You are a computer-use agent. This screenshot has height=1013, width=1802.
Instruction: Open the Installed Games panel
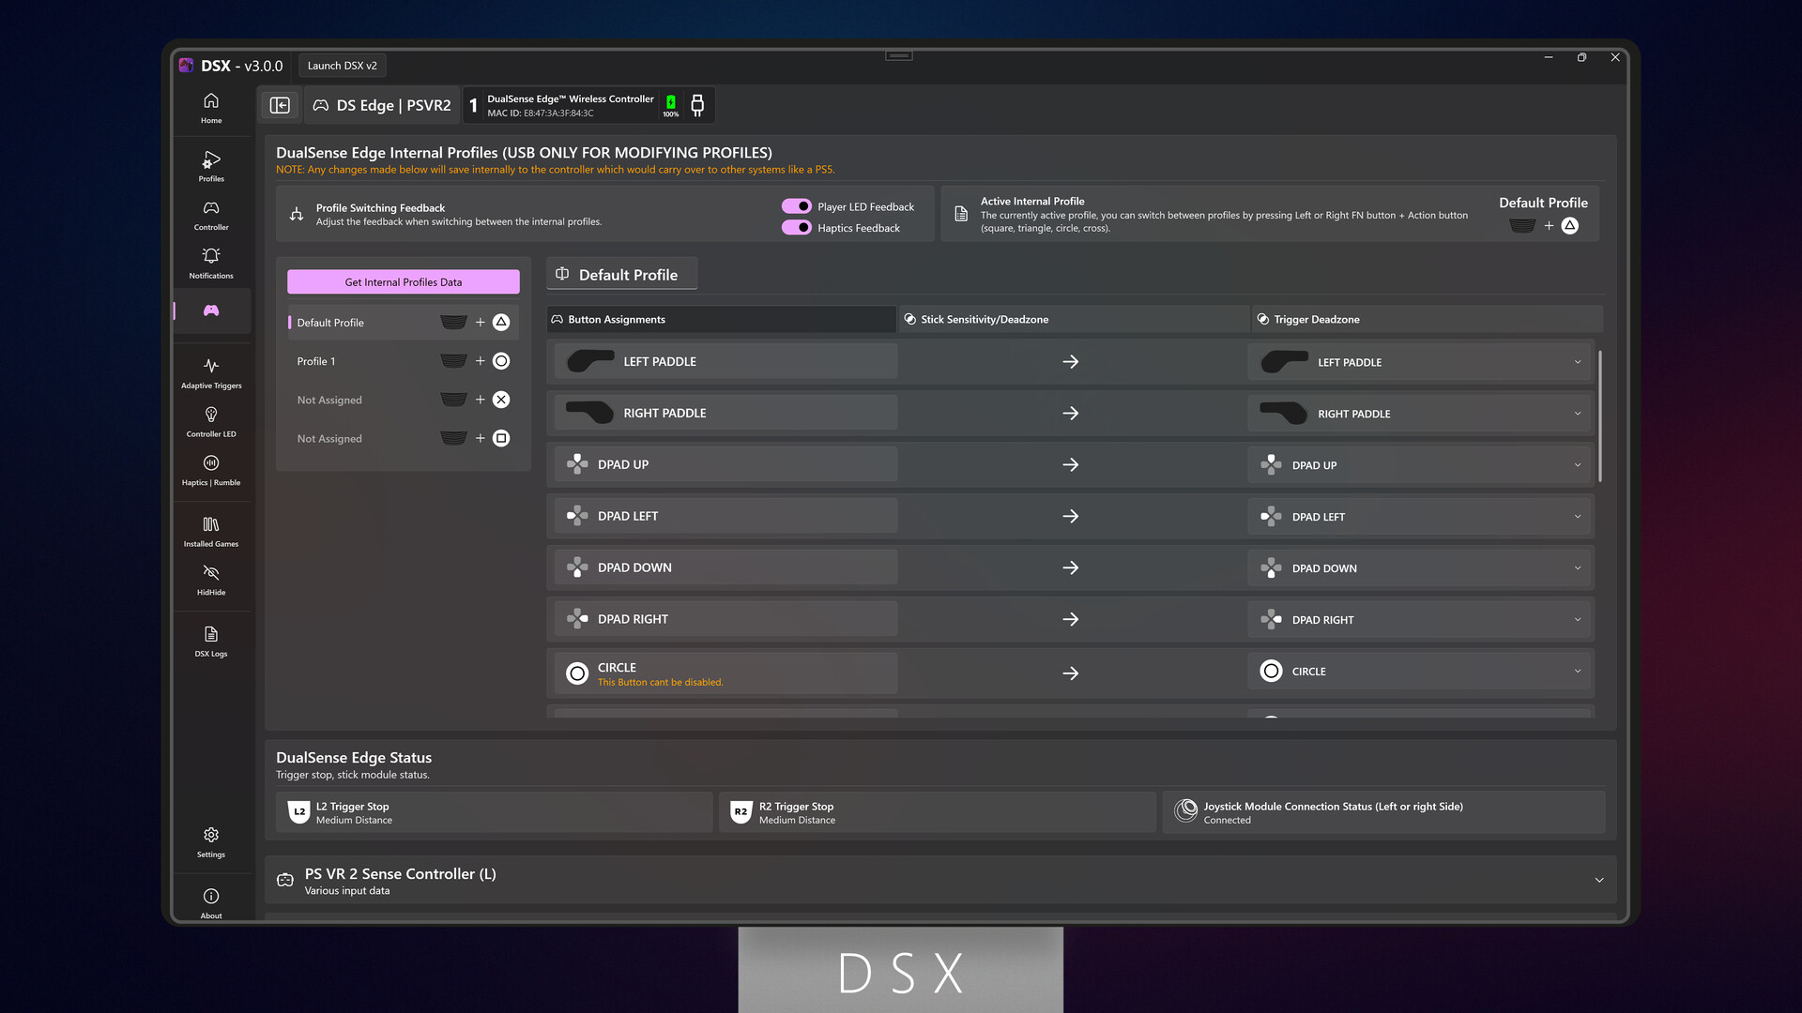(210, 531)
